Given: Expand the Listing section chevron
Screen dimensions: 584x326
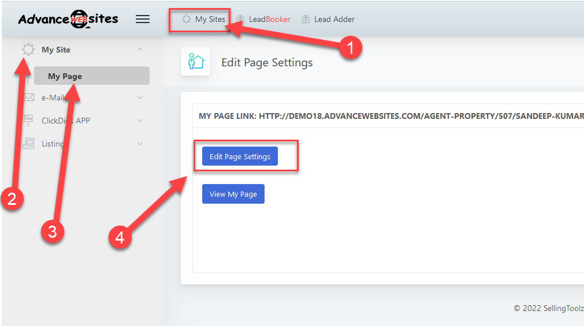Looking at the screenshot, I should point(140,144).
